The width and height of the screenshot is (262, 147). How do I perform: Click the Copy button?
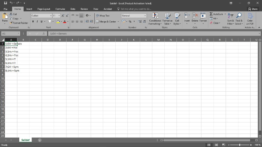tap(14, 19)
